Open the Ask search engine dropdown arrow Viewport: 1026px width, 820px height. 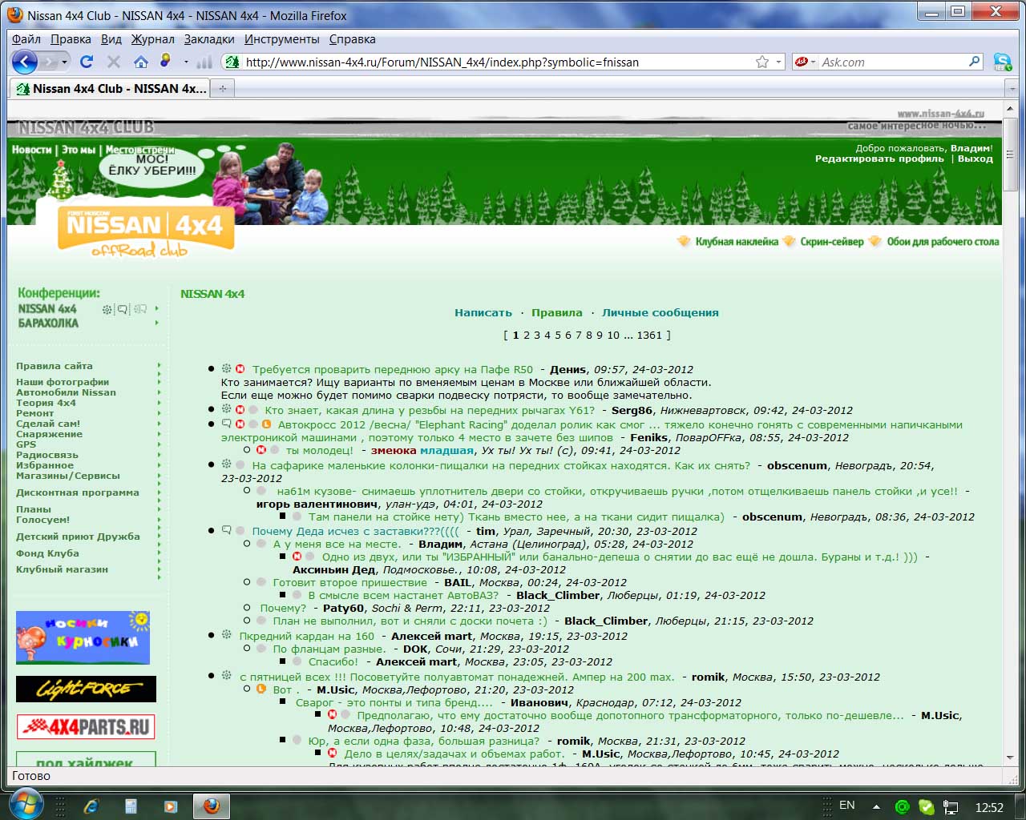pos(813,62)
